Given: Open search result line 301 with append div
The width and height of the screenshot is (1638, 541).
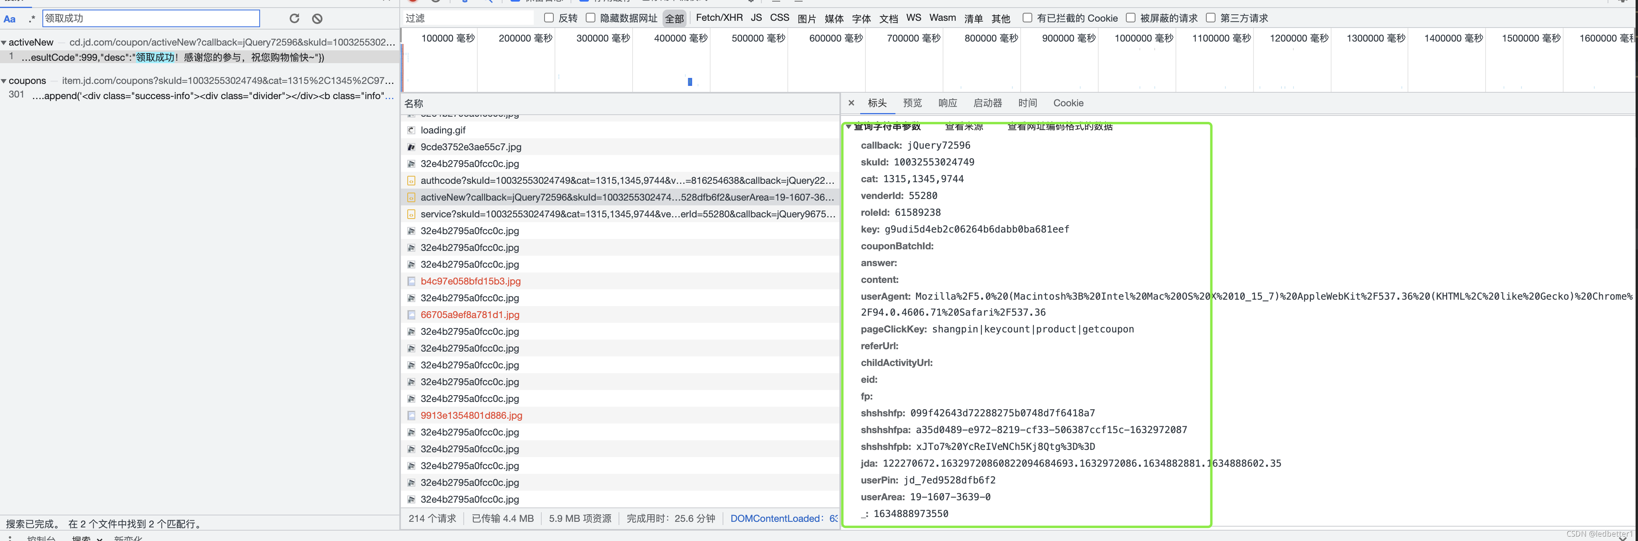Looking at the screenshot, I should click(x=200, y=95).
